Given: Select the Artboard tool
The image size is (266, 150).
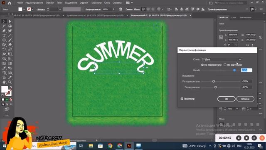Looking at the screenshot, I should [x=4, y=77].
